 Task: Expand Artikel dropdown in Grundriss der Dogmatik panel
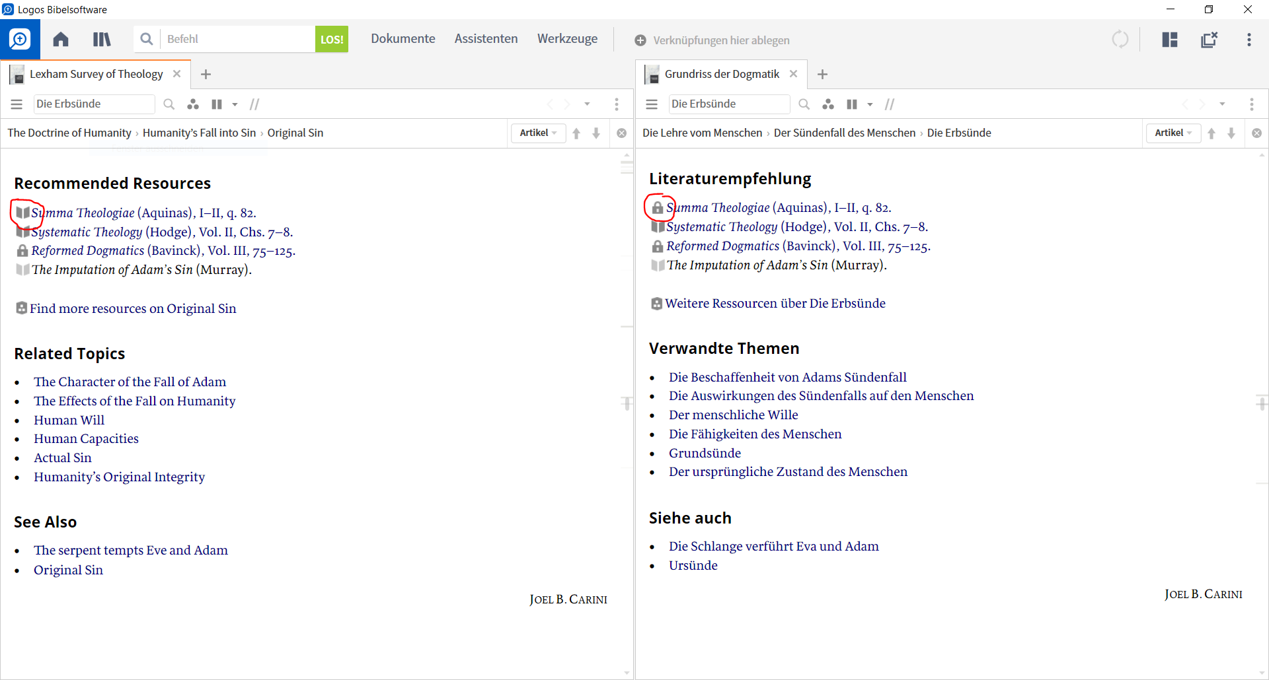(x=1174, y=133)
